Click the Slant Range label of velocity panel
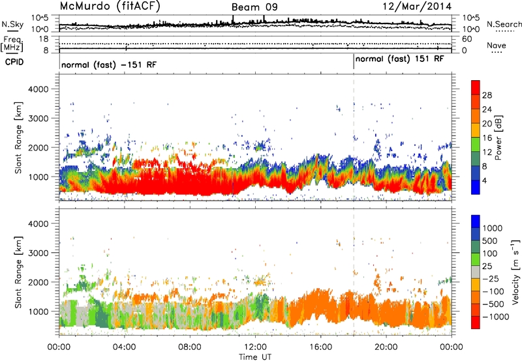This screenshot has height=361, width=522. 18,272
